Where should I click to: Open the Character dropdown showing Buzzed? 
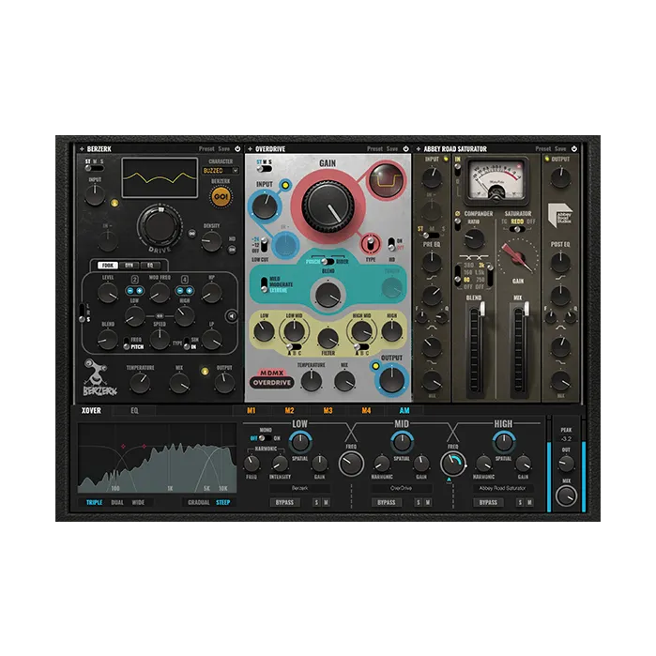coord(221,170)
